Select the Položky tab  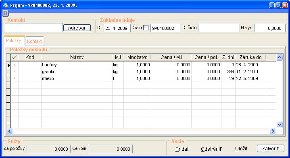14,40
